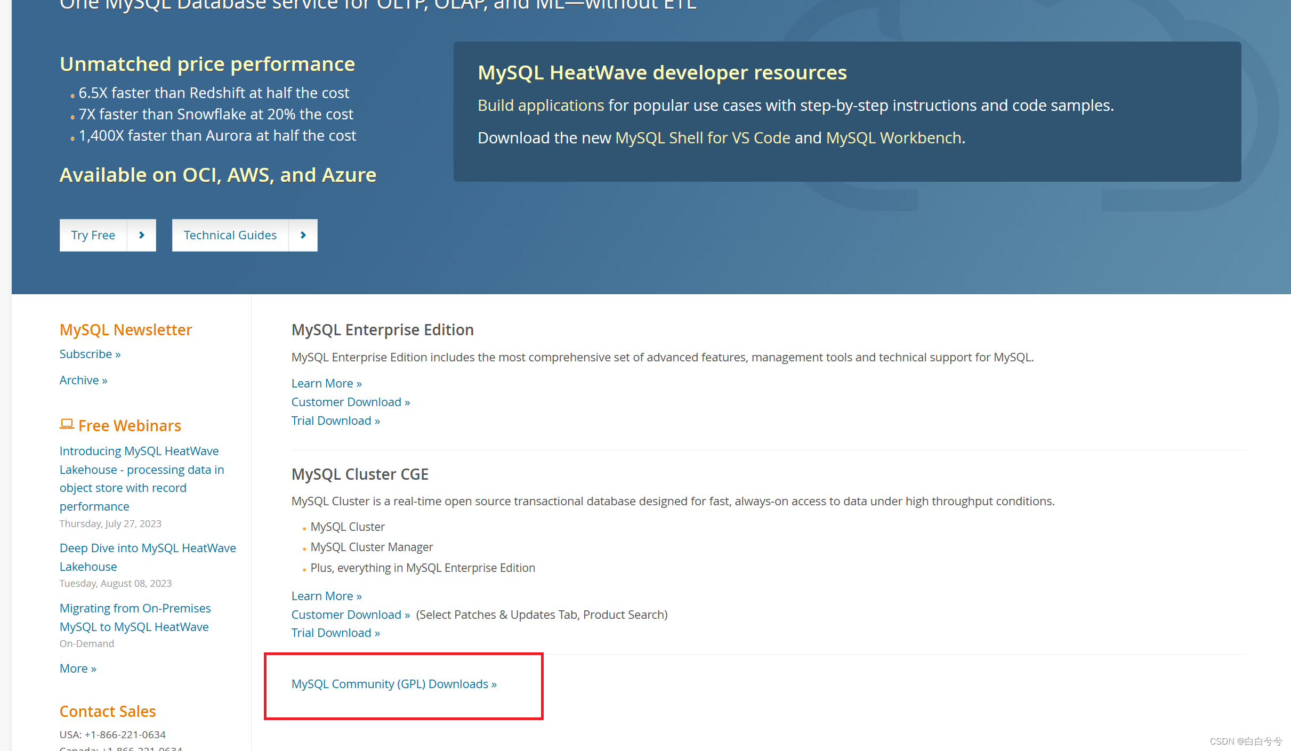Click Customer Download under MySQL Enterprise Edition
Screen dimensions: 1291x751
click(350, 401)
